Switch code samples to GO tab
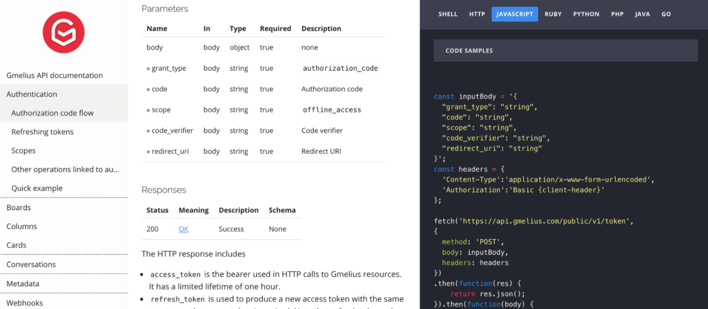Viewport: 708px width, 309px height. pyautogui.click(x=666, y=14)
